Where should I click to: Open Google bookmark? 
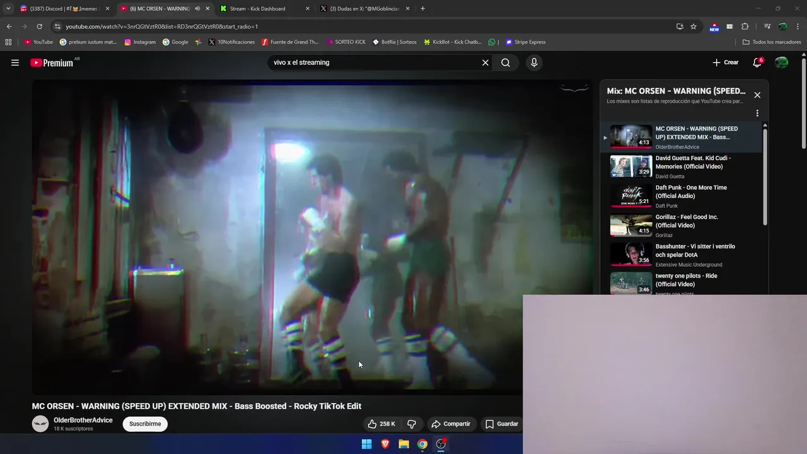tap(175, 42)
